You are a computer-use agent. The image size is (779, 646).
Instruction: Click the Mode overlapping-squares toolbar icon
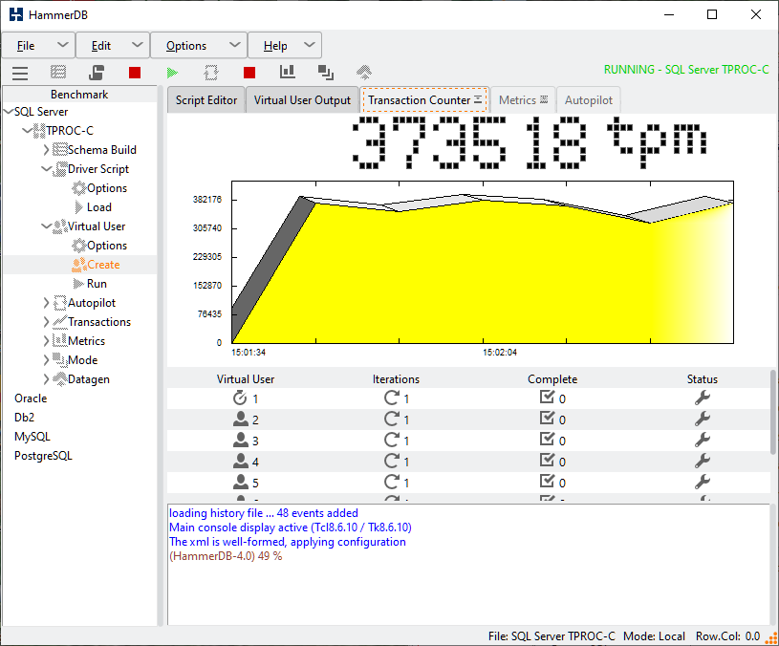click(x=326, y=72)
